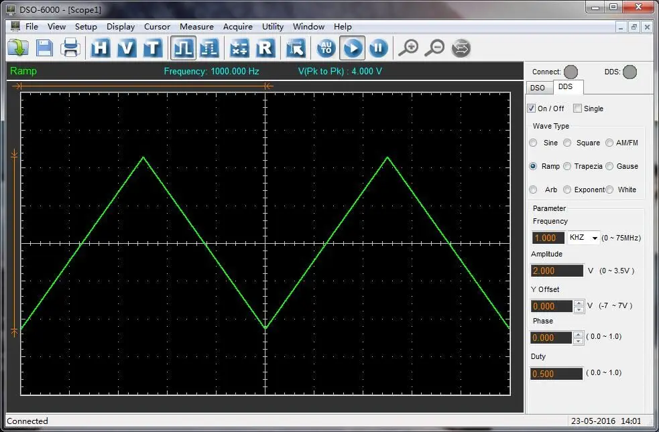Viewport: 659px width, 432px height.
Task: Enable the Single checkbox
Action: coord(577,109)
